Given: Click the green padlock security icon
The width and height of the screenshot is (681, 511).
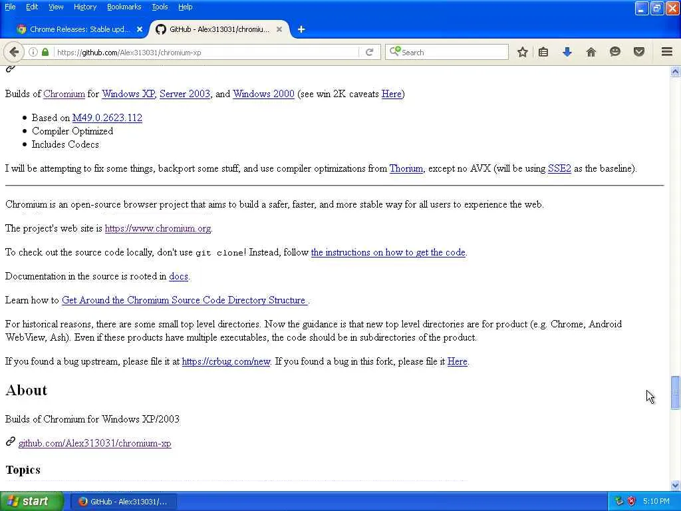Looking at the screenshot, I should coord(45,52).
